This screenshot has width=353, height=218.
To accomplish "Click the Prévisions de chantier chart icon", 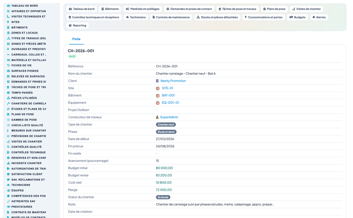I will click(8, 136).
